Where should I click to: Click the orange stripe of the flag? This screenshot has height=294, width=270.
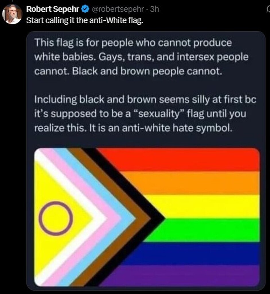pos(195,183)
